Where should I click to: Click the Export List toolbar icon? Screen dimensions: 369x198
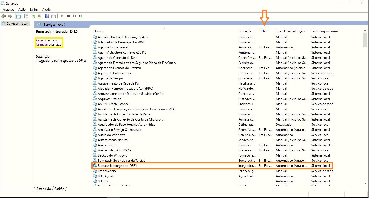[x=39, y=16]
